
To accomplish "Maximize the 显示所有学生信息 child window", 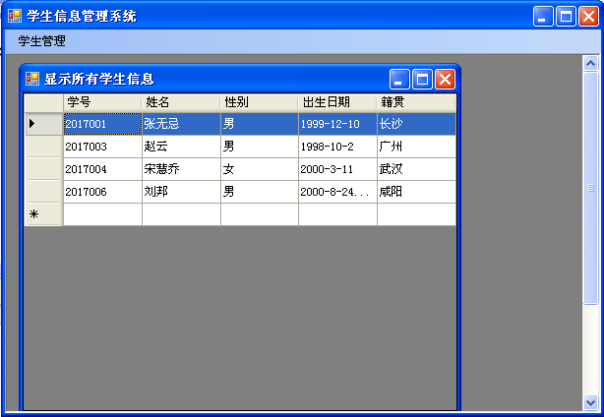I will coord(423,80).
